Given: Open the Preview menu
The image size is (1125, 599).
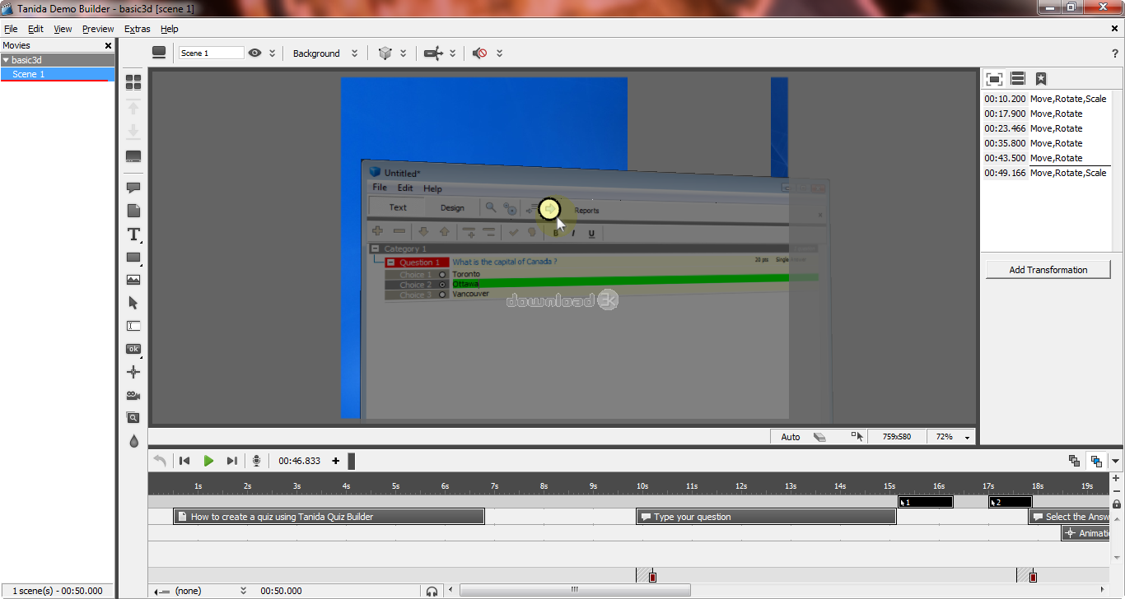Looking at the screenshot, I should pos(98,29).
